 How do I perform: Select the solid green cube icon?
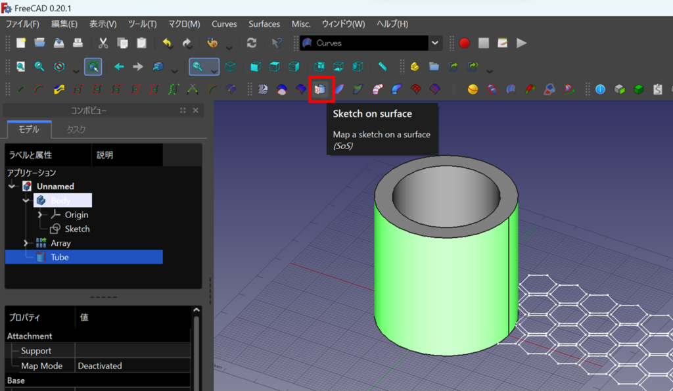[x=639, y=89]
